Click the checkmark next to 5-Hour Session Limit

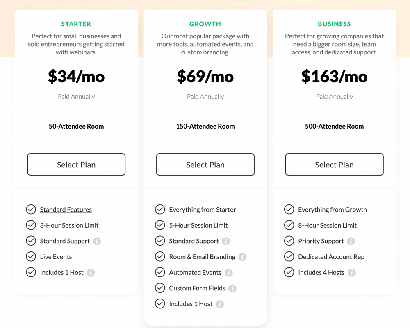[x=160, y=225]
